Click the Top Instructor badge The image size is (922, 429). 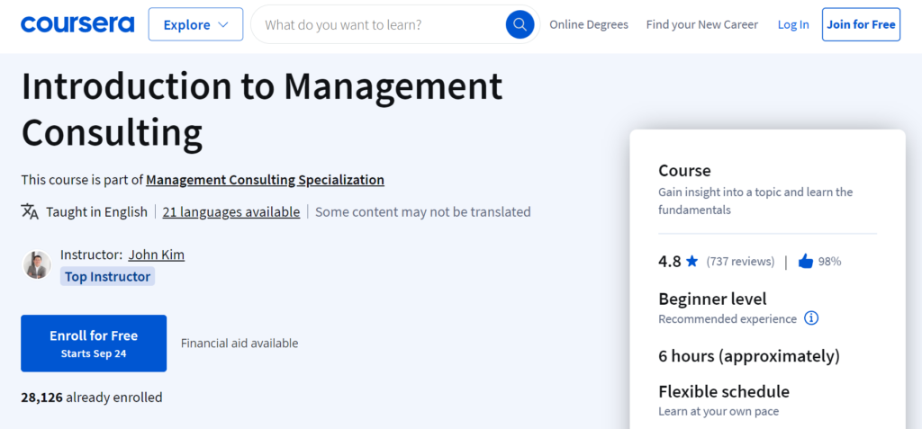(108, 276)
